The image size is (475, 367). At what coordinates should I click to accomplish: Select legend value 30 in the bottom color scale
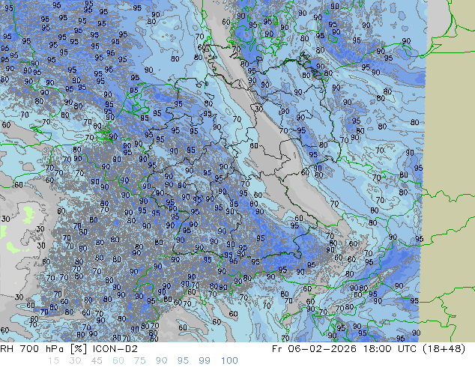[x=75, y=361]
